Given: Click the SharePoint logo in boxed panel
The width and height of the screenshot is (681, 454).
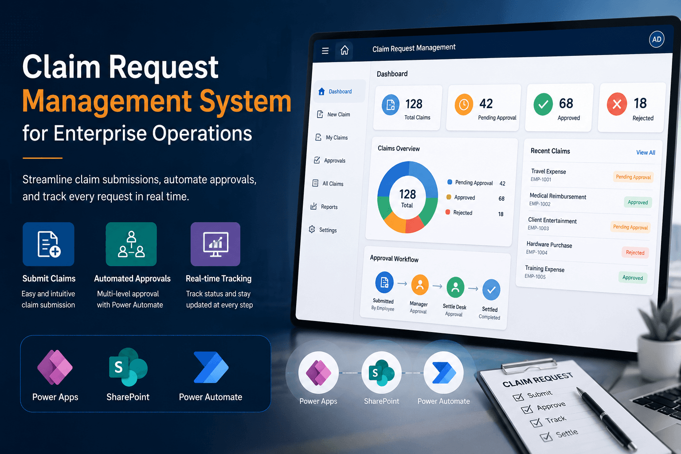Looking at the screenshot, I should pos(128,367).
